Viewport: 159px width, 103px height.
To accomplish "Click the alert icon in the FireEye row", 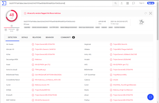I will coord(111,100).
